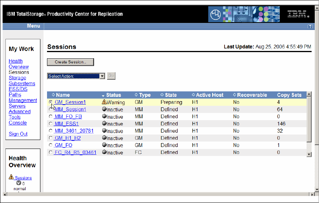Click the Warning icon for GM_Session1
This screenshot has width=319, height=203.
tap(104, 101)
